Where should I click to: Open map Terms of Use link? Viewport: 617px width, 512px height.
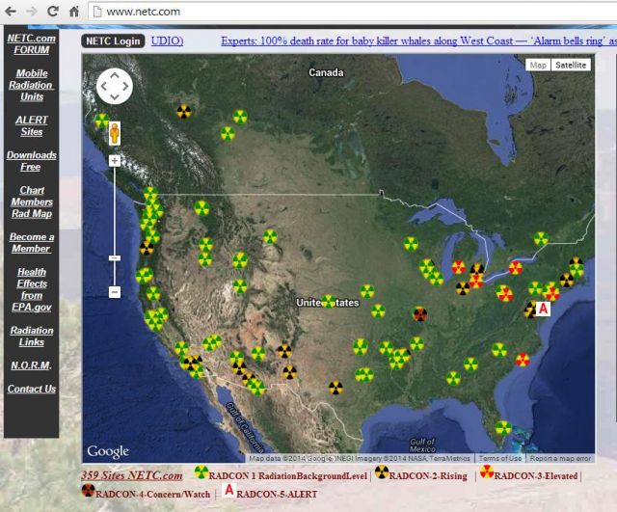pyautogui.click(x=500, y=458)
